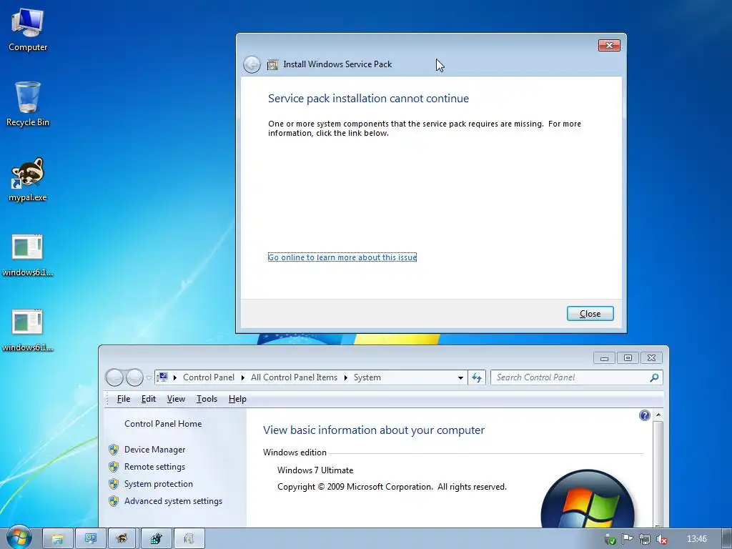732x549 pixels.
Task: Click Back button in Control Panel window
Action: (x=115, y=377)
